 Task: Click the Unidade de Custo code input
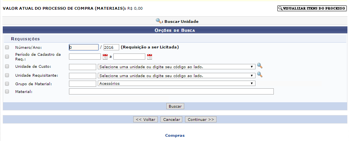coord(83,67)
